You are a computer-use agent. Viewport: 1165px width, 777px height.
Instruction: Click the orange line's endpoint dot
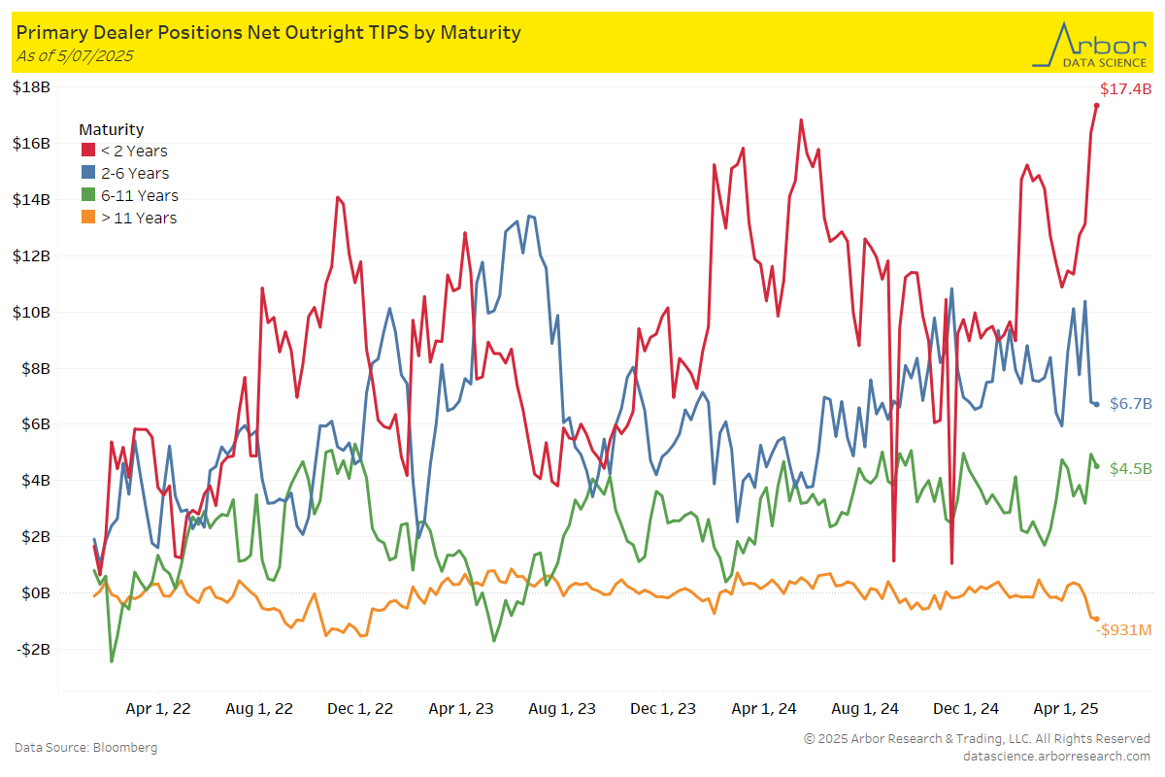[x=1096, y=619]
